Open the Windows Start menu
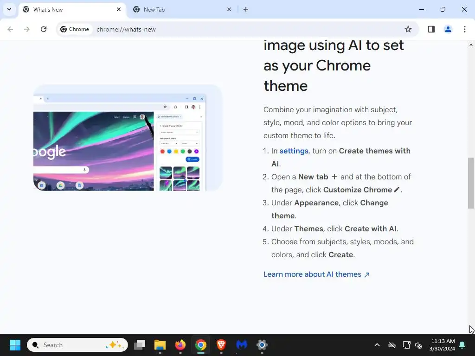 (15, 345)
